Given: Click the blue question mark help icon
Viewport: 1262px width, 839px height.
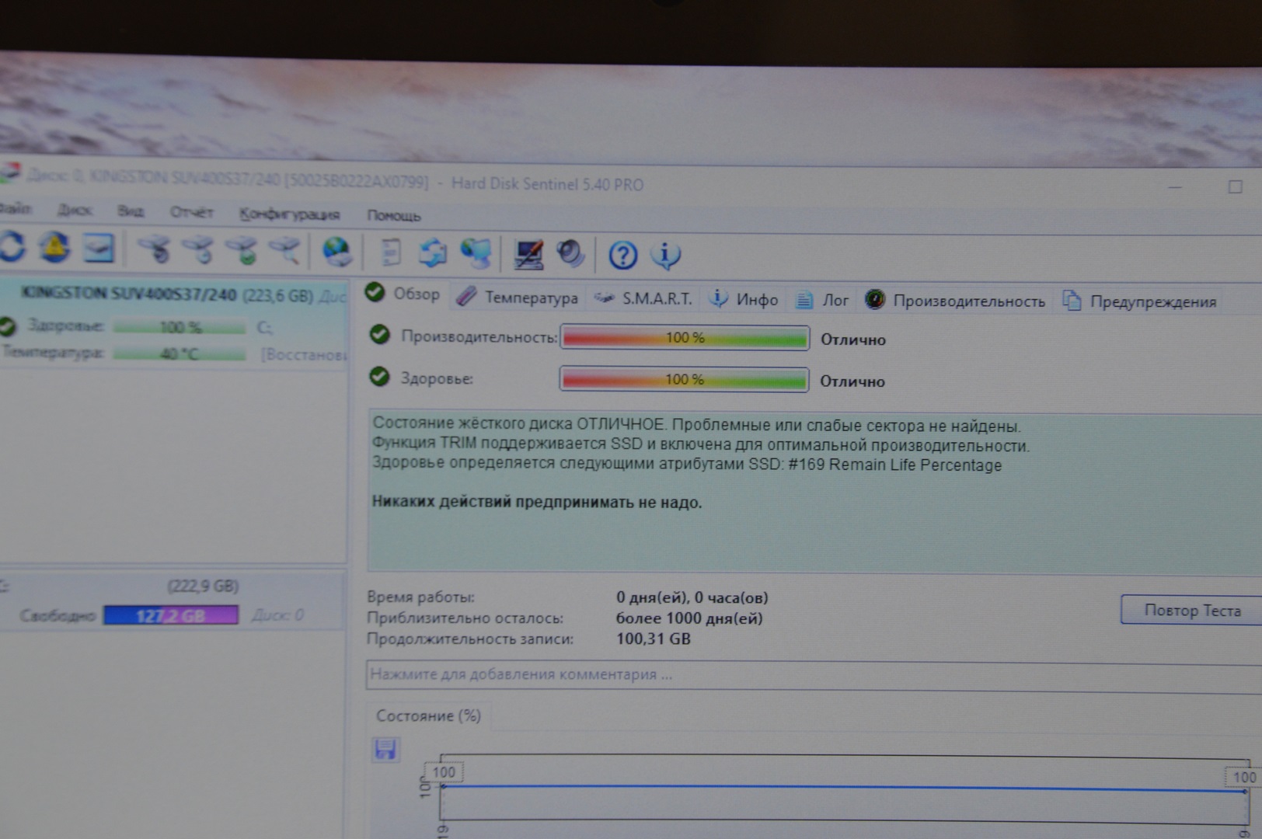Looking at the screenshot, I should [622, 255].
